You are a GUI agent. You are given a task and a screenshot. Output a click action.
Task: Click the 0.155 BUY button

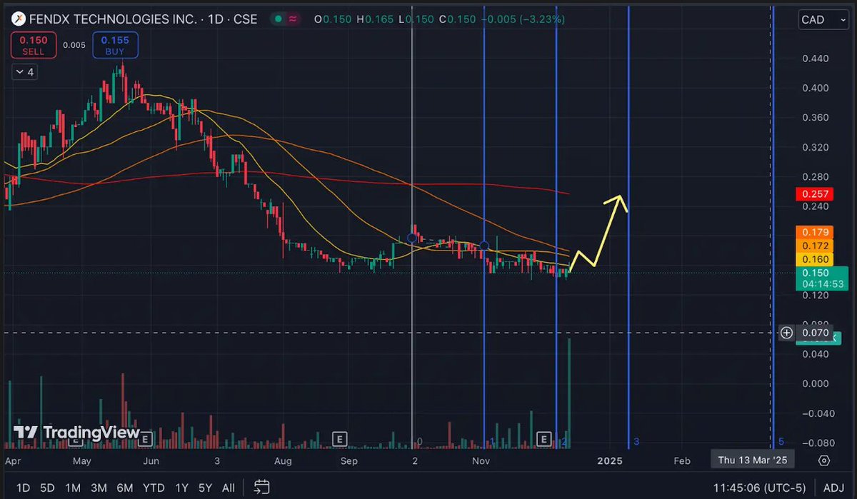[115, 46]
